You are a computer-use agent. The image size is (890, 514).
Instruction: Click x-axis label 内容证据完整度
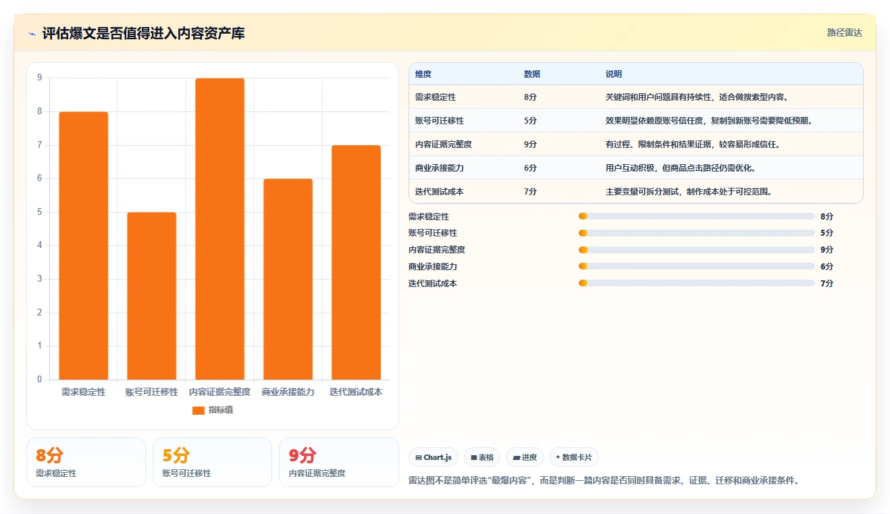pyautogui.click(x=219, y=392)
